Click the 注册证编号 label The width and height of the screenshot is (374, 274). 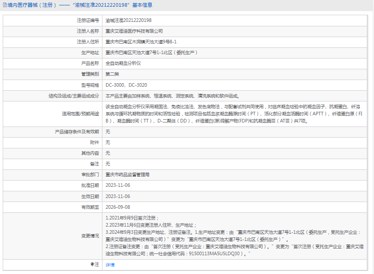click(88, 21)
